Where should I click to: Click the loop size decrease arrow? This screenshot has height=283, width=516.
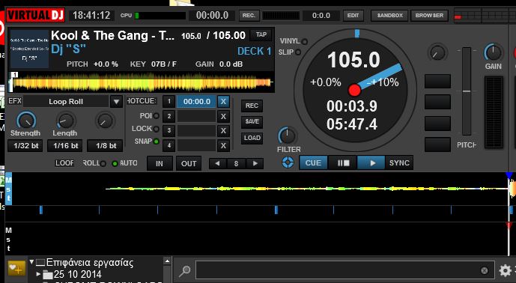point(217,163)
